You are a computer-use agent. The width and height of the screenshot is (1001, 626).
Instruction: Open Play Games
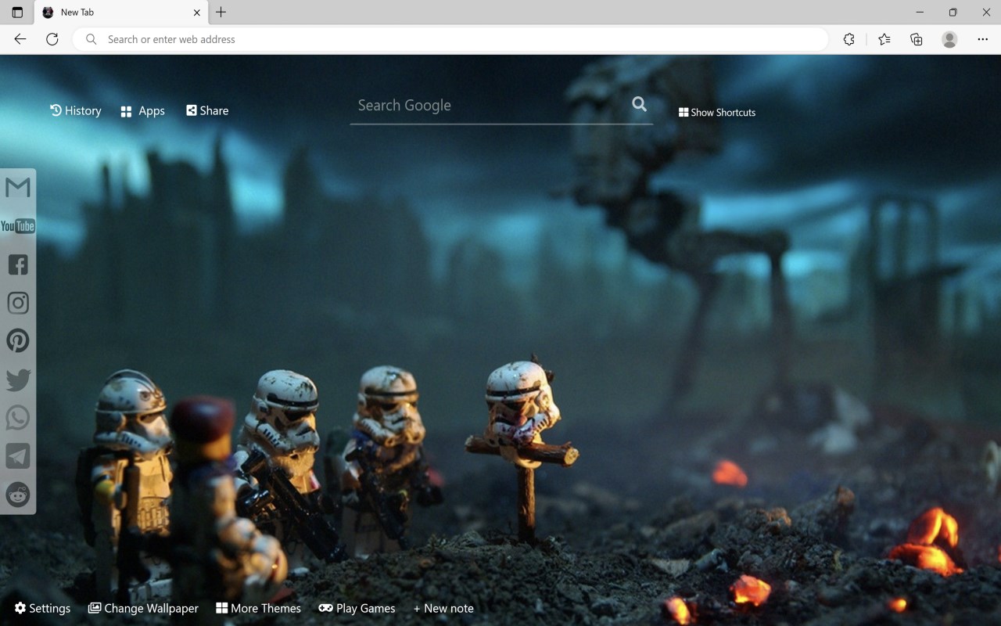pos(357,608)
